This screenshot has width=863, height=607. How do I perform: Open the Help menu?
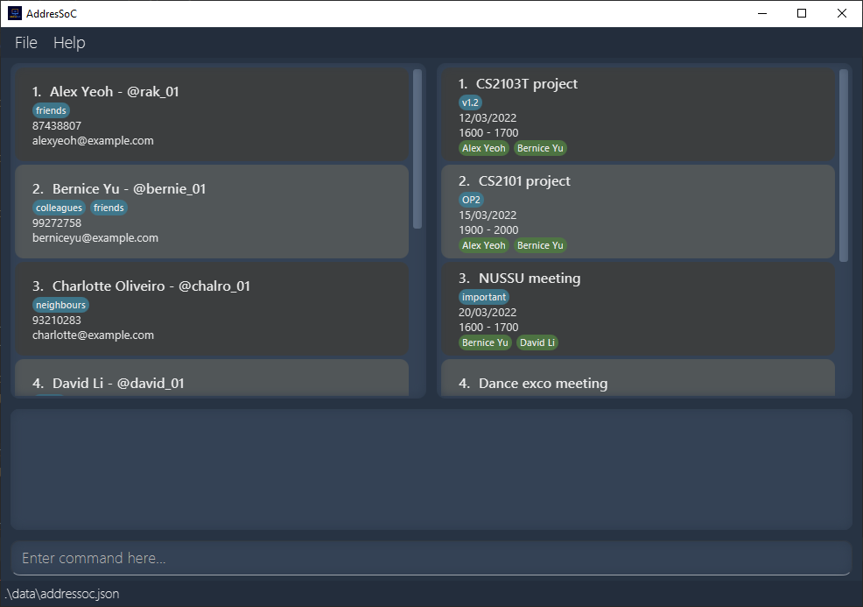coord(69,42)
